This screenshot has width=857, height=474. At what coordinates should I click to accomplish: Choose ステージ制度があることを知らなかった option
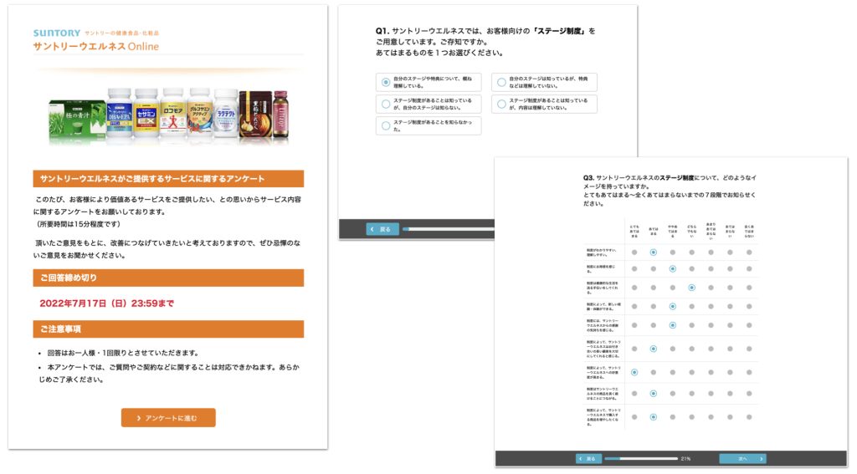(385, 126)
